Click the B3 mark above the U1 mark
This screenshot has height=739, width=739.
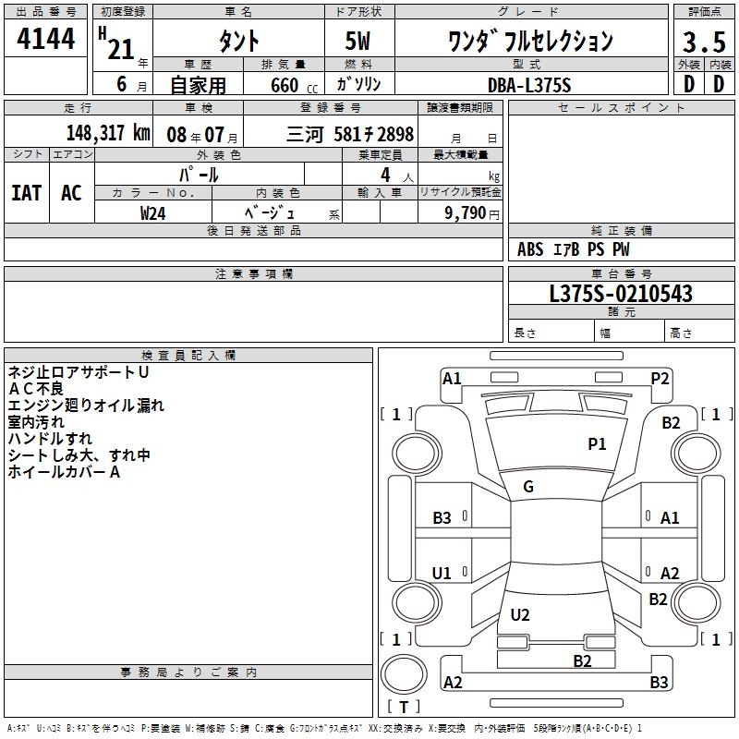(442, 518)
